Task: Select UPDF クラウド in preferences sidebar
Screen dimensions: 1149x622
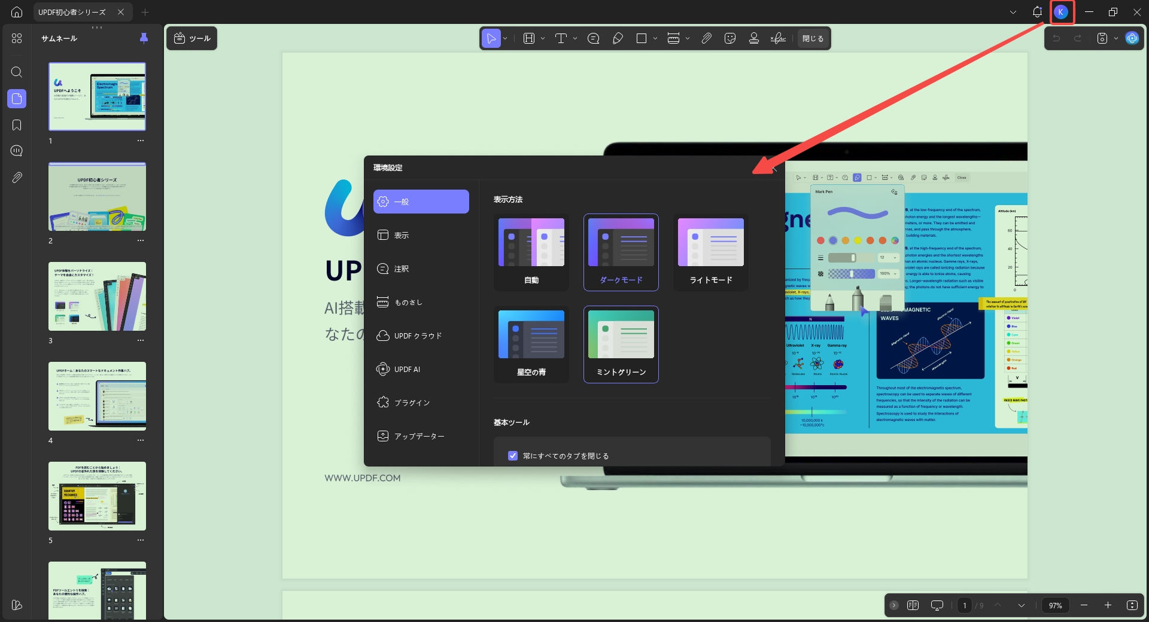Action: point(421,336)
